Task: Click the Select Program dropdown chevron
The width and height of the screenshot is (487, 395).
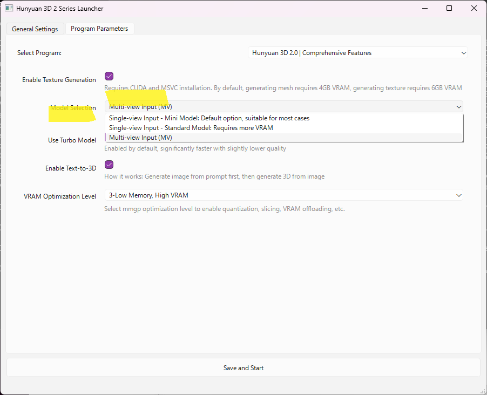Action: (463, 53)
